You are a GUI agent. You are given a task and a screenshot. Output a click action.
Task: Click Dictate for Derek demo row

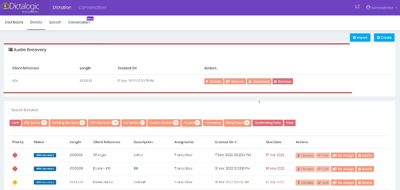305,183
